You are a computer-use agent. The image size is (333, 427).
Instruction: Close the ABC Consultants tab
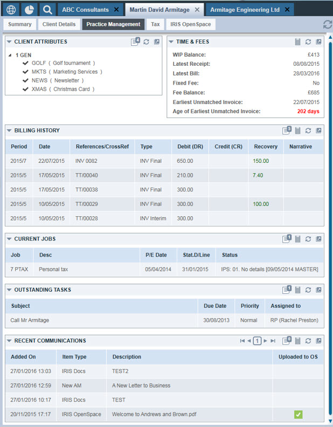coord(116,10)
